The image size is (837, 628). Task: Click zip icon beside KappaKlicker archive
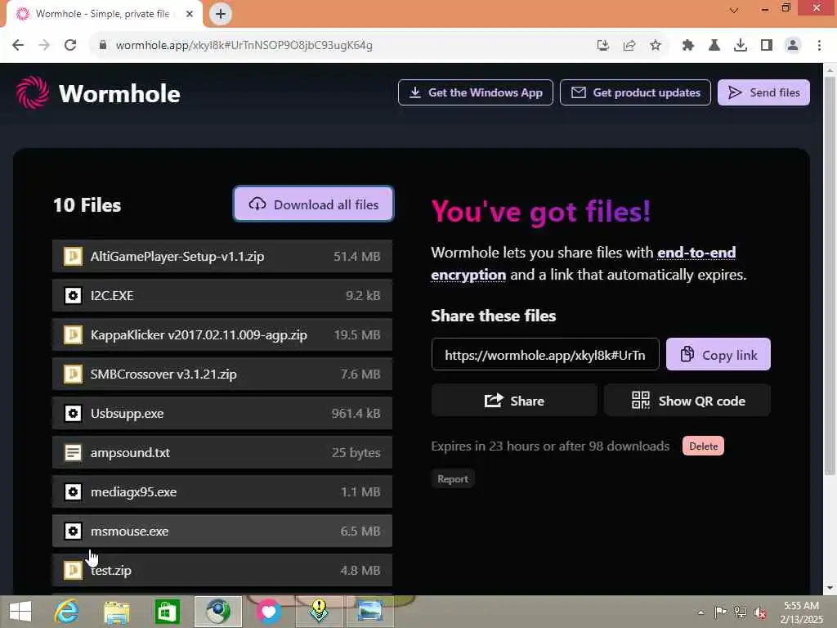click(x=73, y=334)
